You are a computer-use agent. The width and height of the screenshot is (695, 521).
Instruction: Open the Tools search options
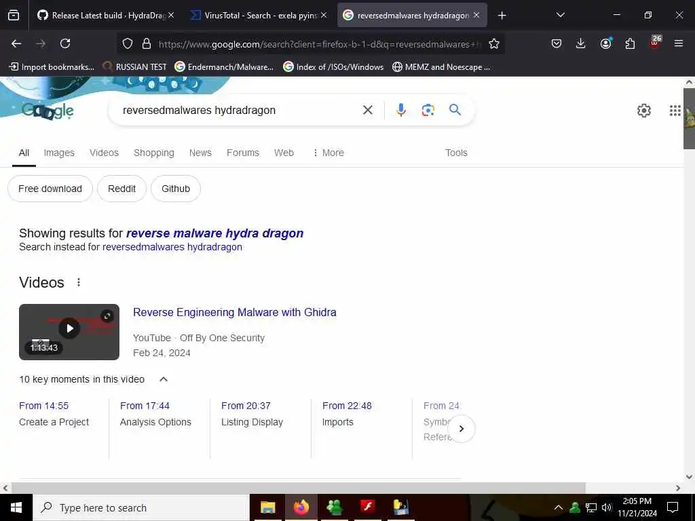tap(456, 153)
